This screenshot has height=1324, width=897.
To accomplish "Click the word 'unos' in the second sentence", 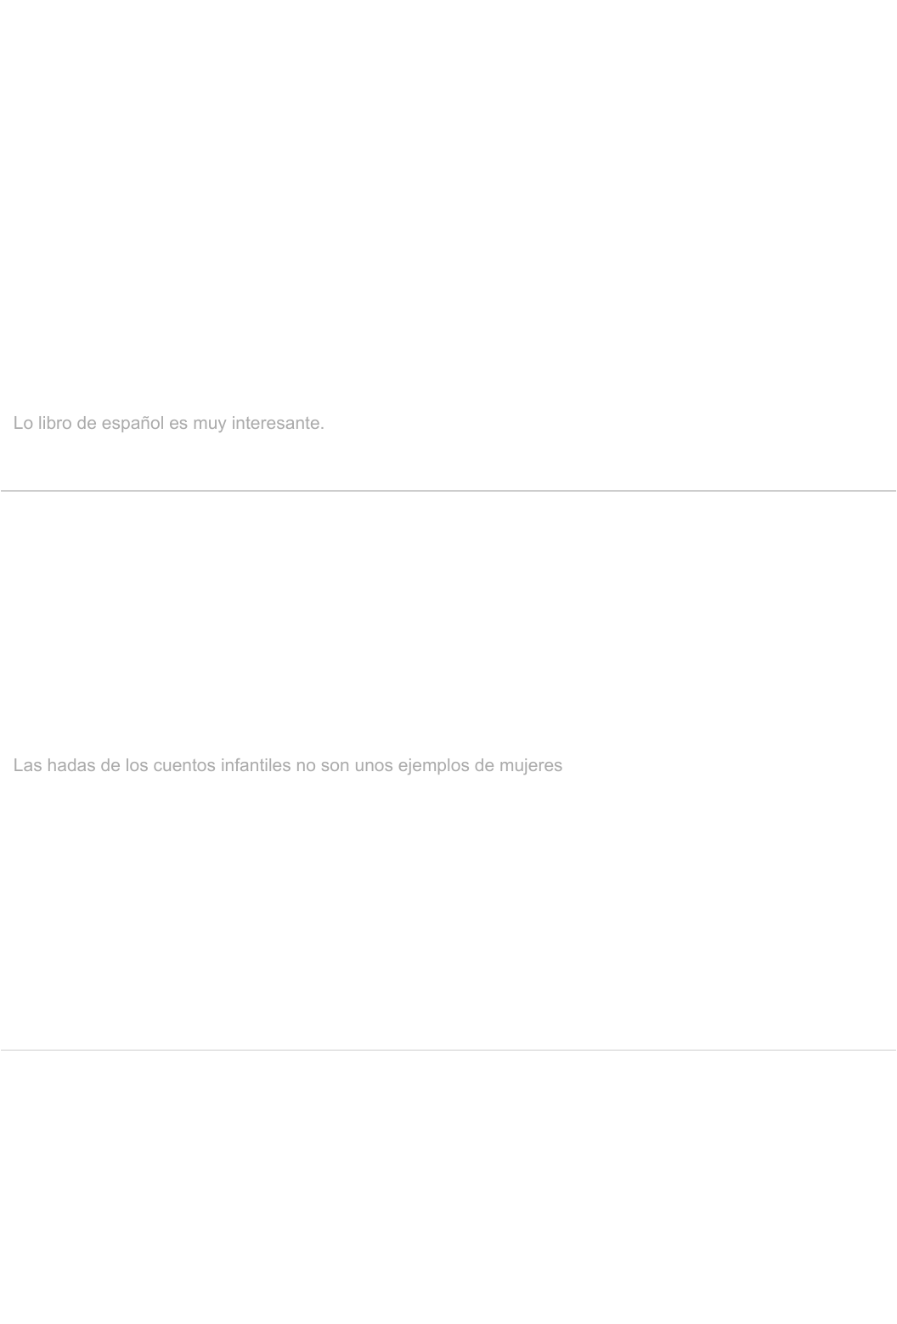I will (x=374, y=766).
